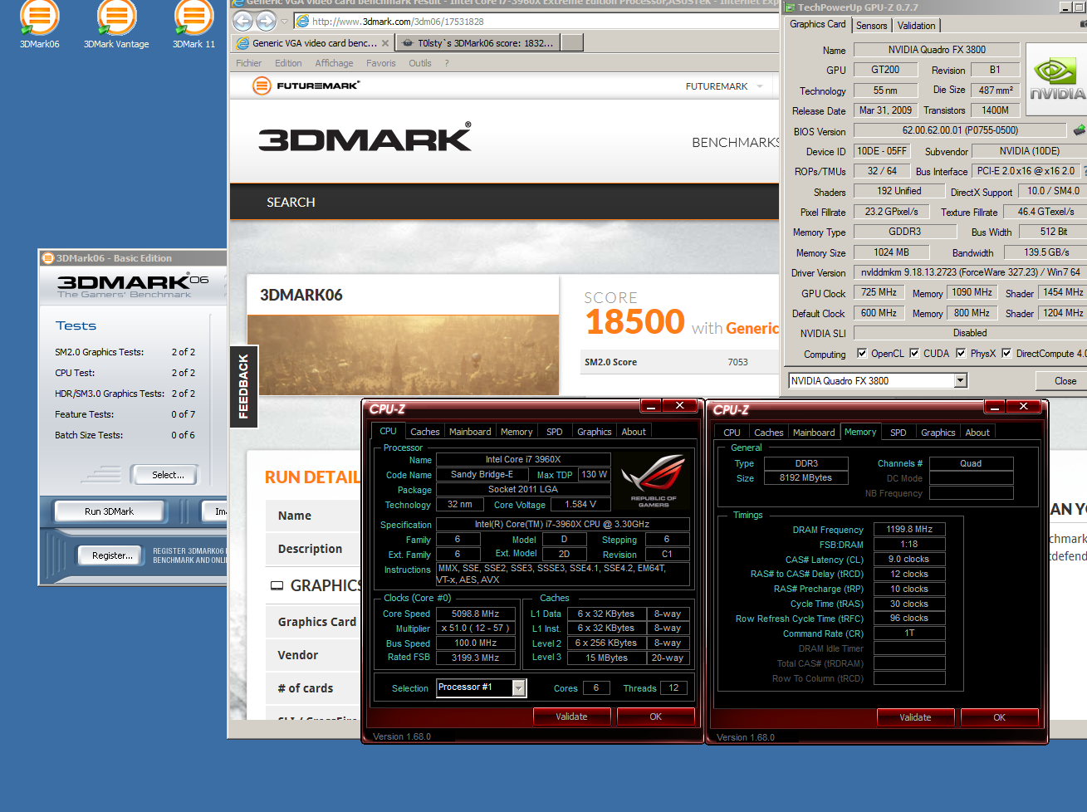The width and height of the screenshot is (1087, 812).
Task: Open the Edition menu in browser
Action: coord(288,63)
